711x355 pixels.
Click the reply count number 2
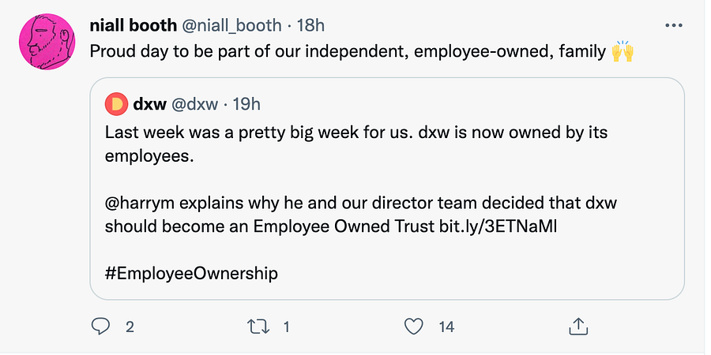coord(130,327)
